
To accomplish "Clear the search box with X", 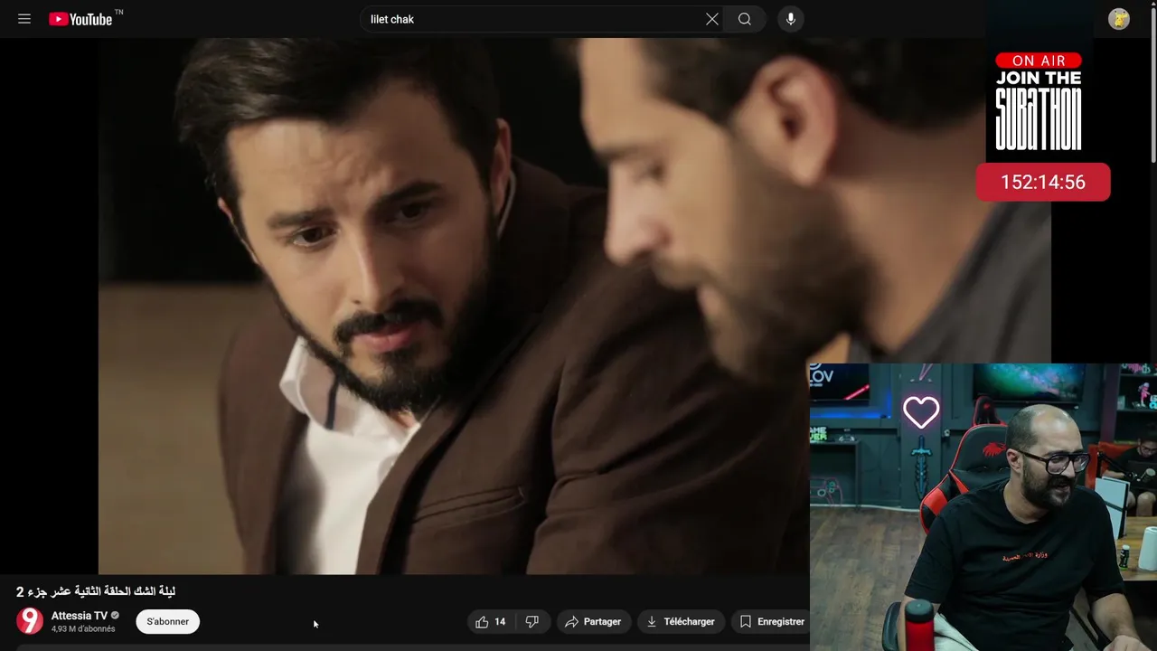I will [x=712, y=19].
